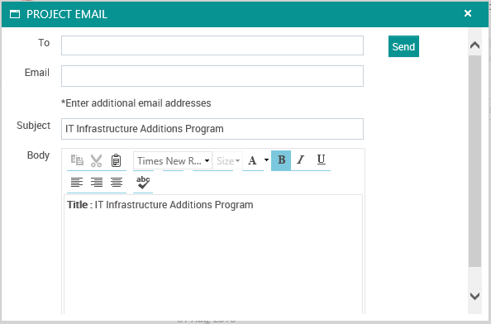
Task: Align text right
Action: coord(97,182)
